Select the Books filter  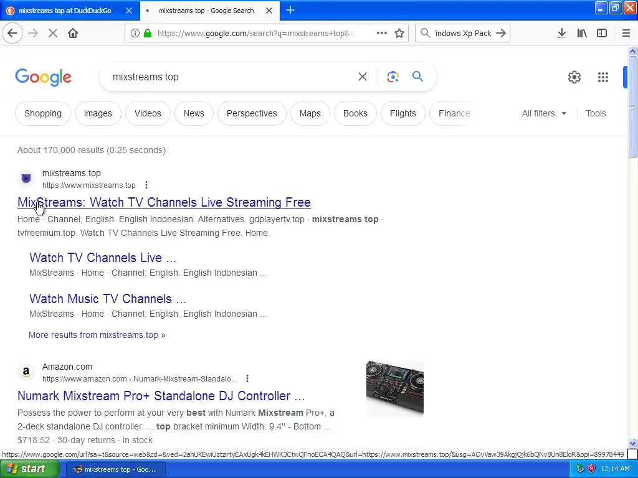[x=355, y=113]
